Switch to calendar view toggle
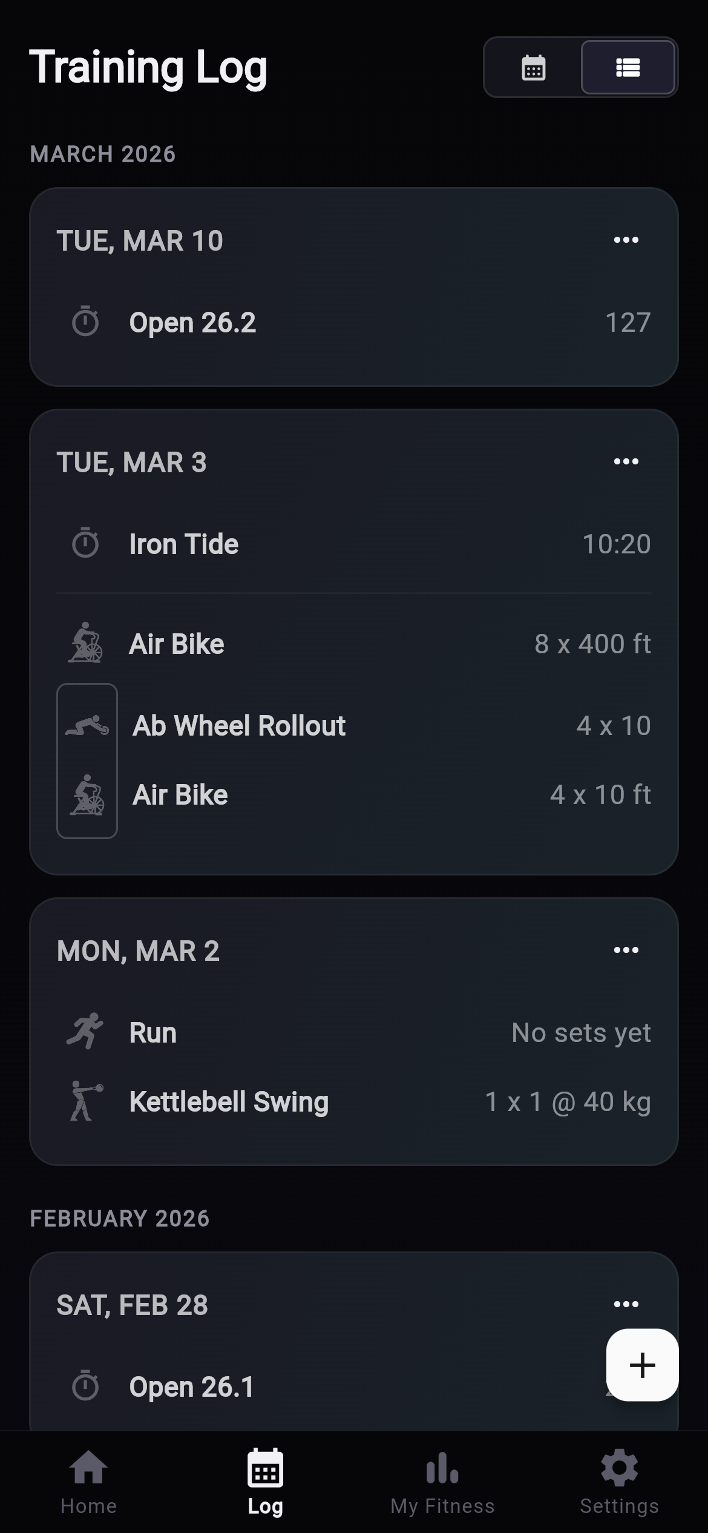This screenshot has width=708, height=1533. click(x=533, y=68)
